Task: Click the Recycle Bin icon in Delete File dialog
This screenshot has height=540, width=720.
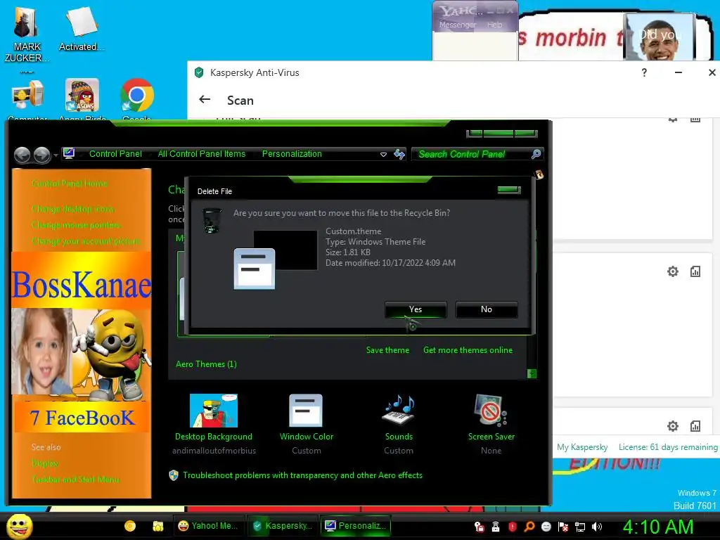Action: pyautogui.click(x=212, y=220)
